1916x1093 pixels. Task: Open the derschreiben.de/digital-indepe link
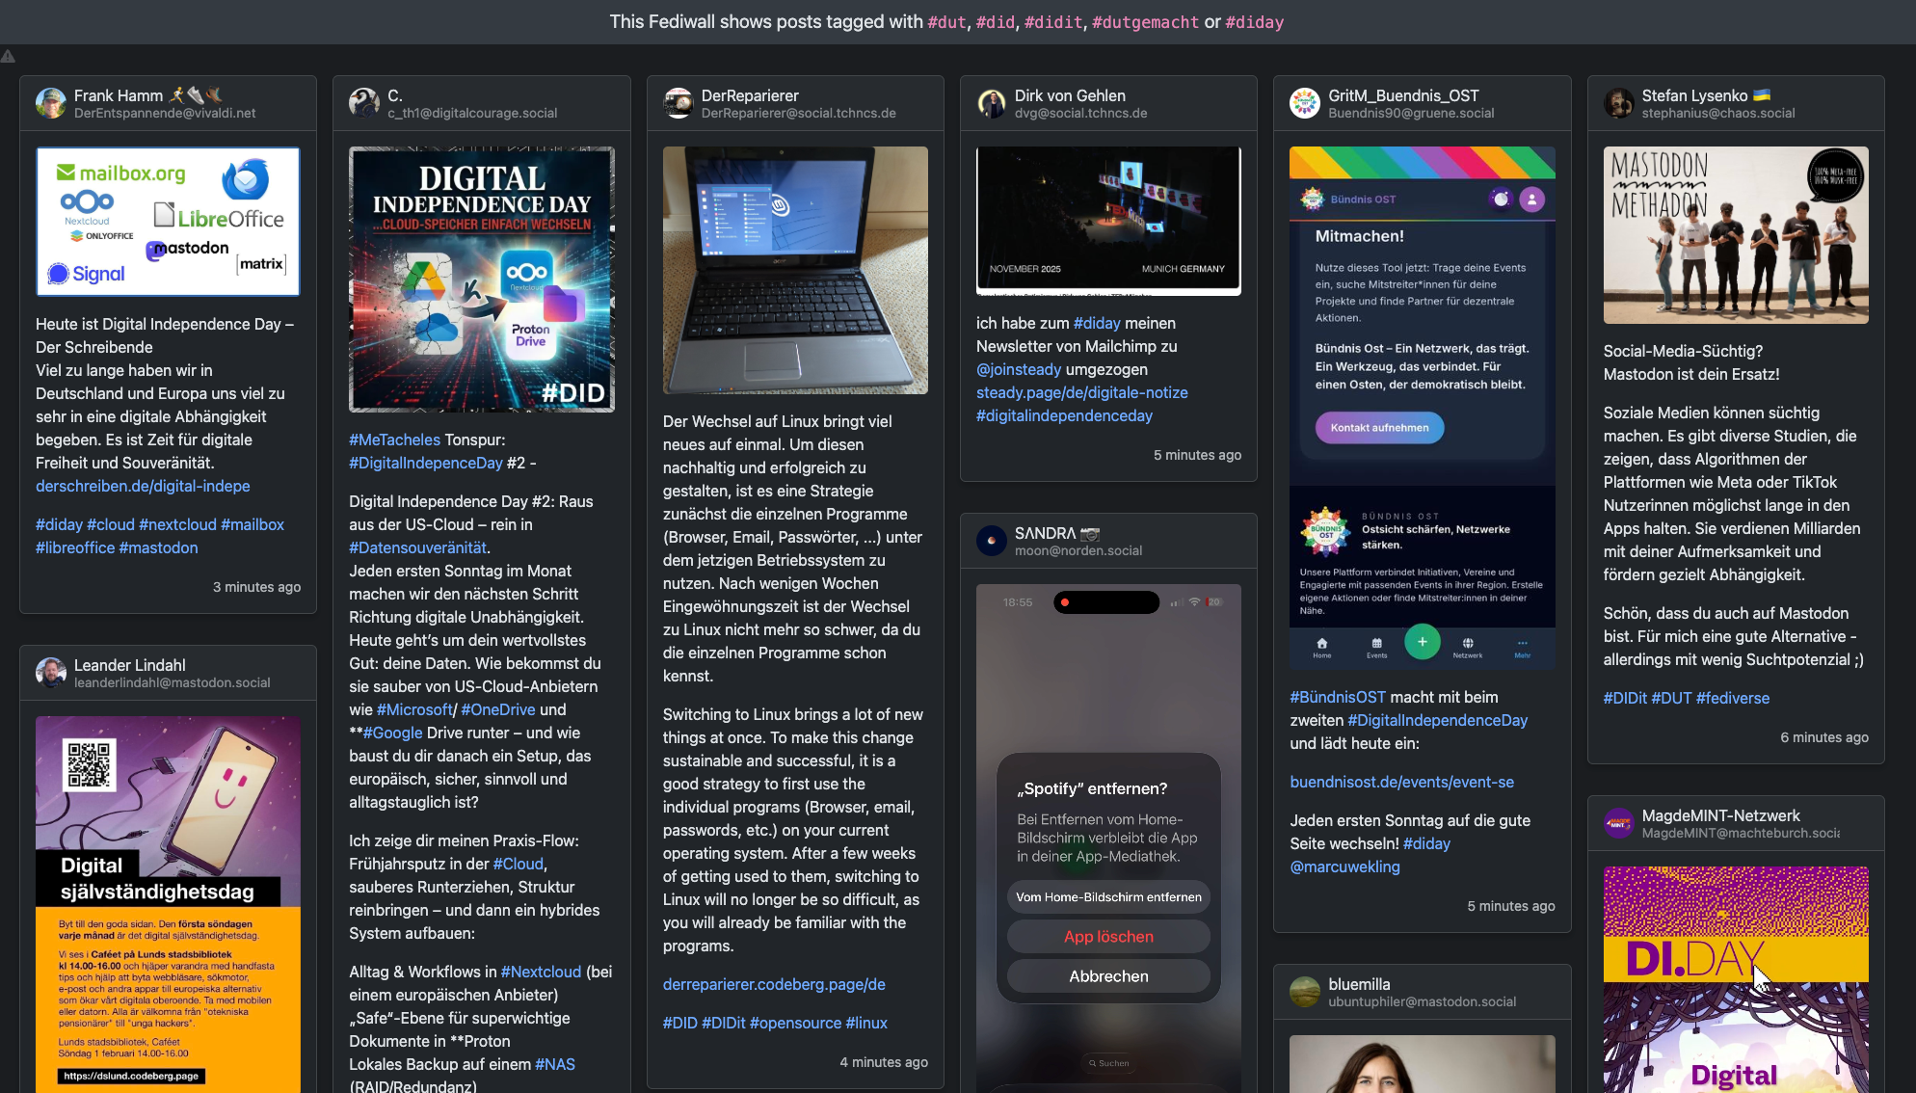(x=143, y=486)
